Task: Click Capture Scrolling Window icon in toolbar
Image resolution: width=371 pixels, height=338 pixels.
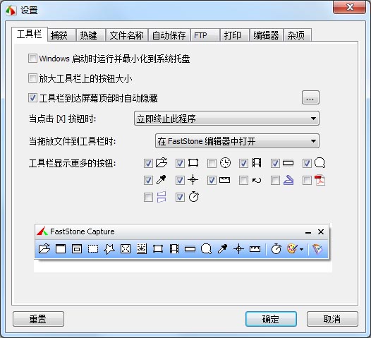Action: [x=142, y=249]
